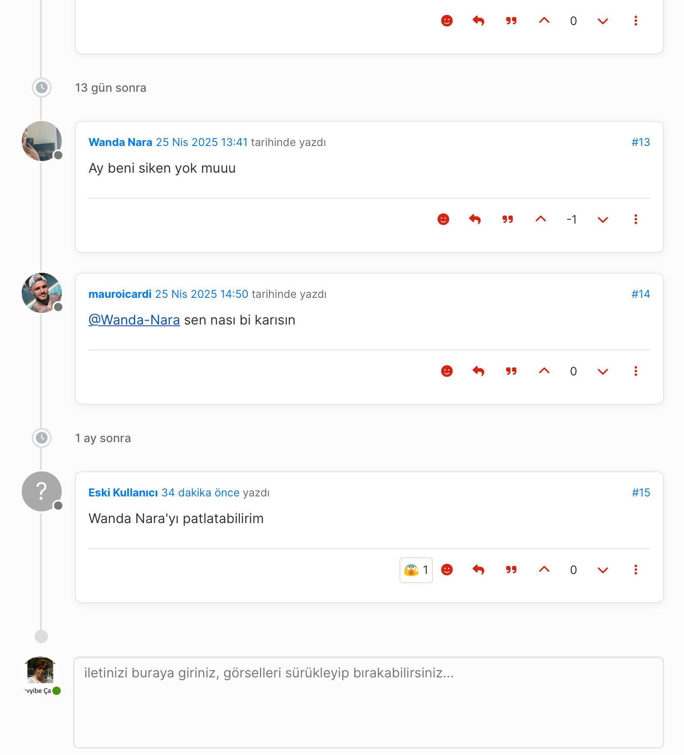Viewport: 684px width, 755px height.
Task: Open the #14 post permalink
Action: click(641, 294)
